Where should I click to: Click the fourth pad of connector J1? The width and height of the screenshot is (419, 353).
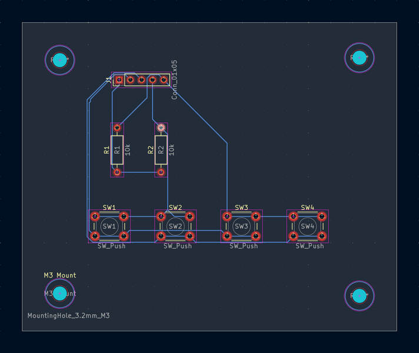pyautogui.click(x=152, y=79)
